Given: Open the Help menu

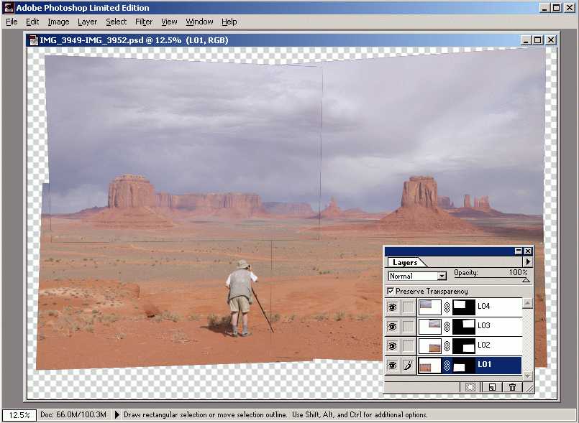Looking at the screenshot, I should click(229, 22).
